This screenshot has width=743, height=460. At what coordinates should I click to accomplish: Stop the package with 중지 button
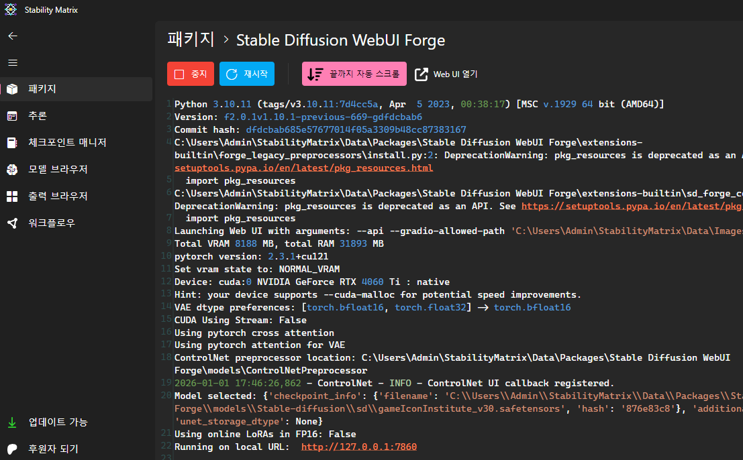(191, 74)
